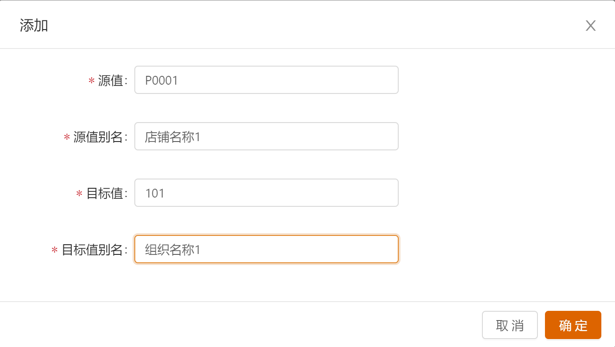Click the 组织名称1 placeholder text
This screenshot has height=347, width=615.
(x=173, y=250)
